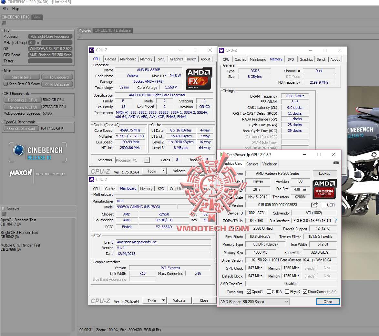Click the To Database button
The height and width of the screenshot is (336, 379).
click(x=57, y=84)
